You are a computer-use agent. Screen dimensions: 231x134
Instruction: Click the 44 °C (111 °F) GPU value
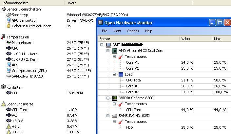(79, 71)
